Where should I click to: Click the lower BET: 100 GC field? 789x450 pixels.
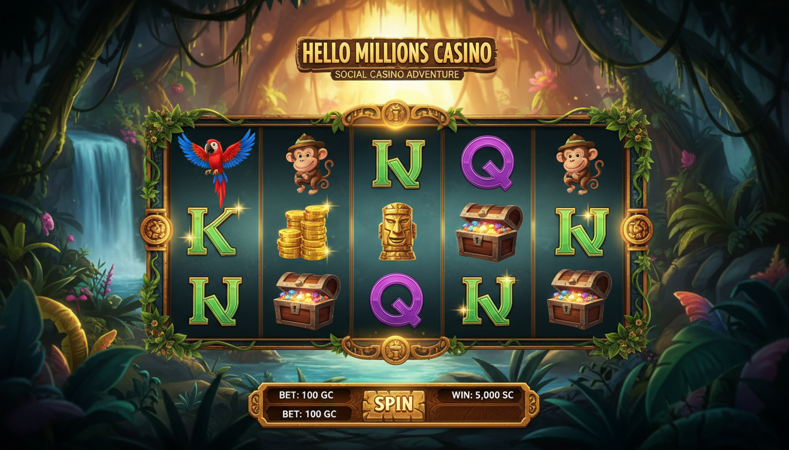coord(307,414)
